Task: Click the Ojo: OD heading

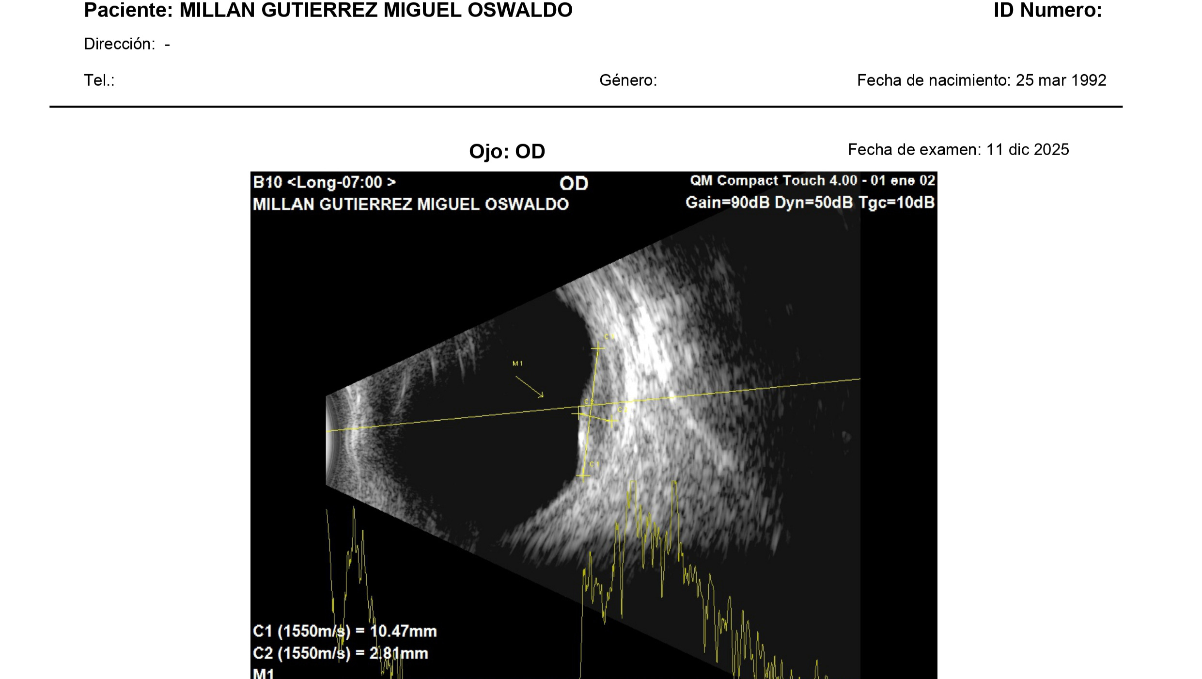Action: pos(507,152)
